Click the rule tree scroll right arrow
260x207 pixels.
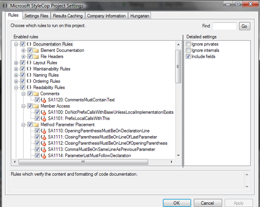tap(172, 162)
